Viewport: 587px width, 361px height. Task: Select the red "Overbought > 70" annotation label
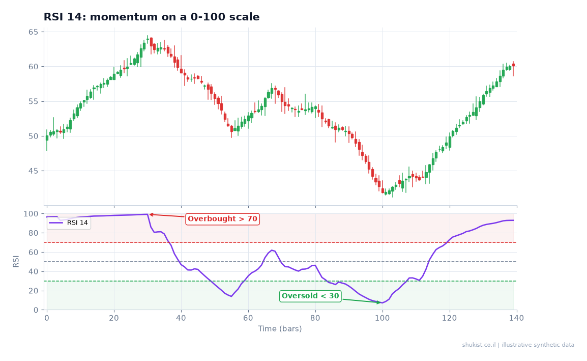tap(222, 219)
